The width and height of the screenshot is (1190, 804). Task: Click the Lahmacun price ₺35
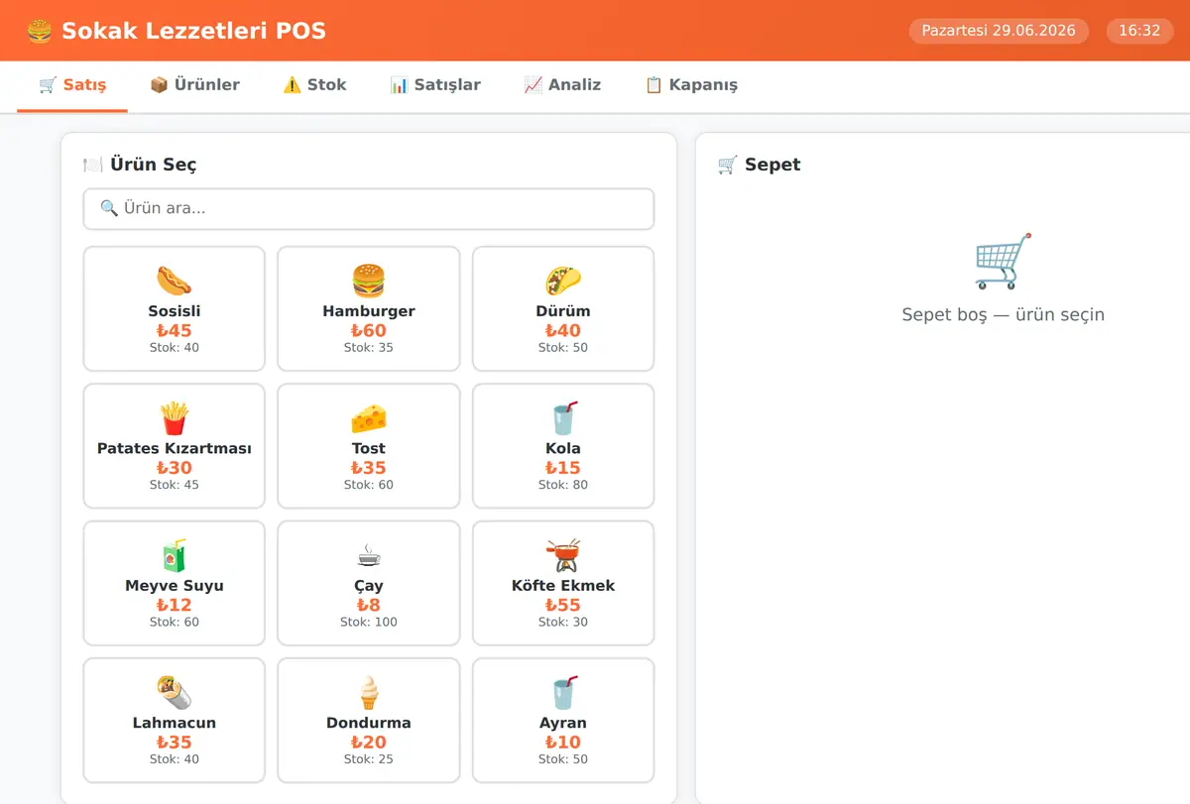pos(174,743)
